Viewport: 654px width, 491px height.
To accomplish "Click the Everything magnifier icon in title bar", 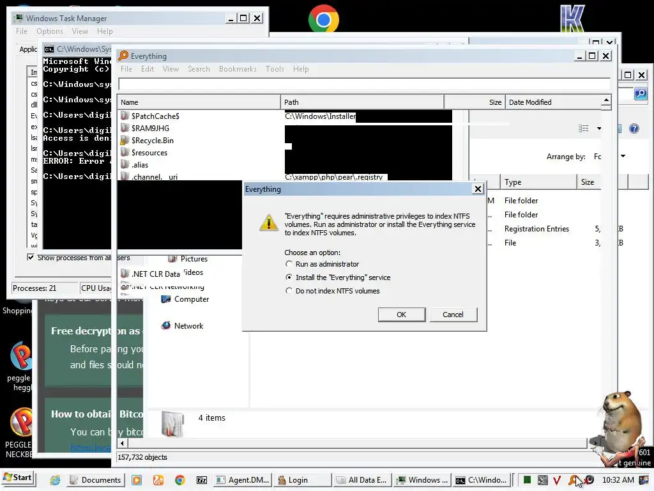I will (x=123, y=56).
